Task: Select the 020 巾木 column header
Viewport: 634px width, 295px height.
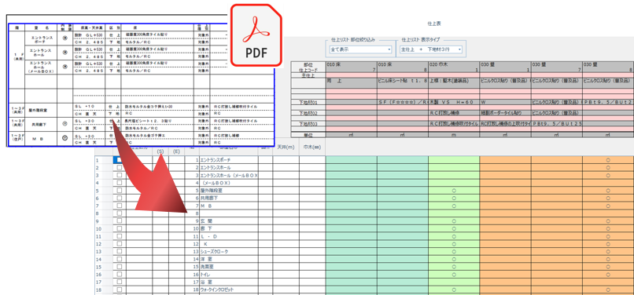Action: [x=454, y=67]
